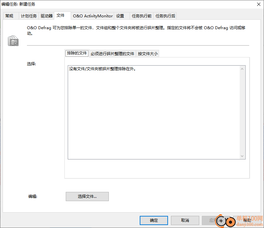Select the 排除的文件 sub-tab
264x228 pixels.
tap(77, 53)
